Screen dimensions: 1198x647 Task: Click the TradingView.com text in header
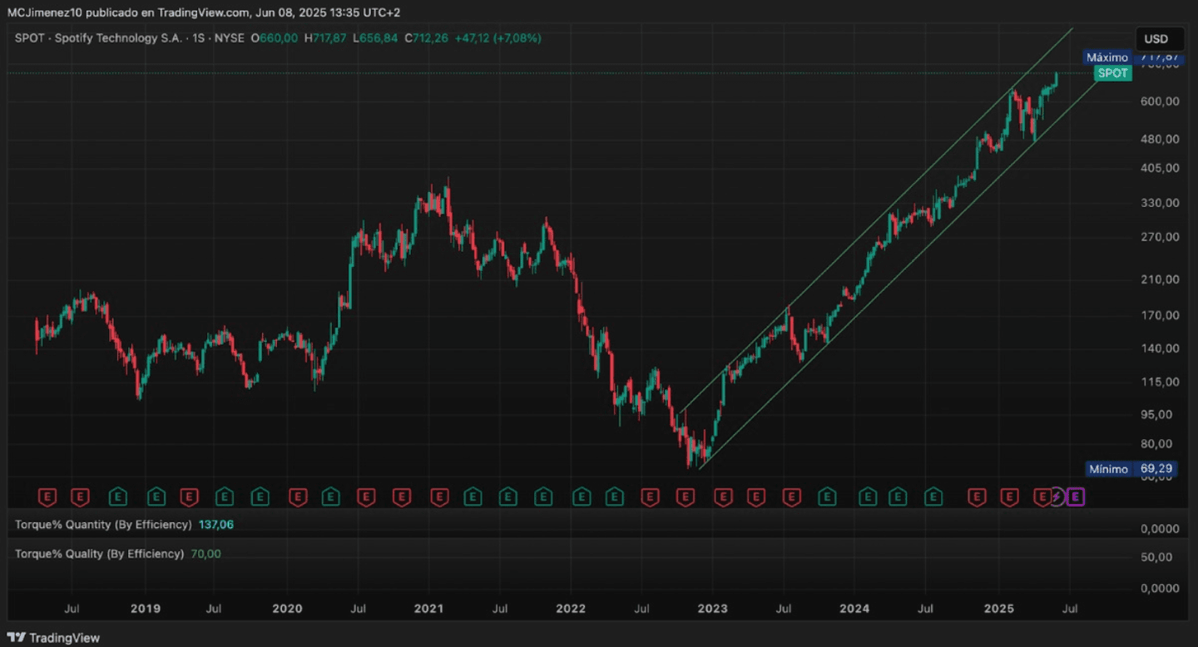pyautogui.click(x=203, y=12)
